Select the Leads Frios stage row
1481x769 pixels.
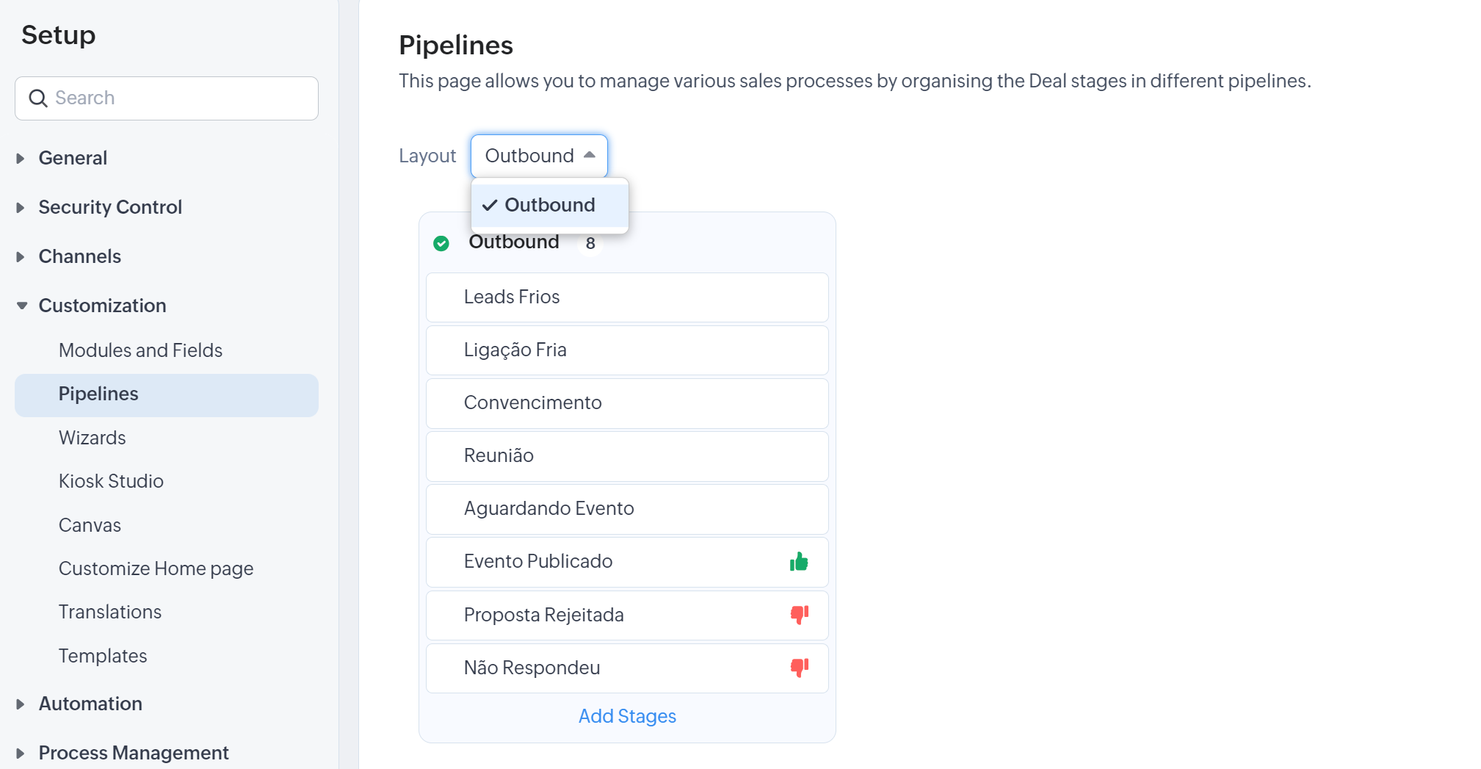[627, 297]
